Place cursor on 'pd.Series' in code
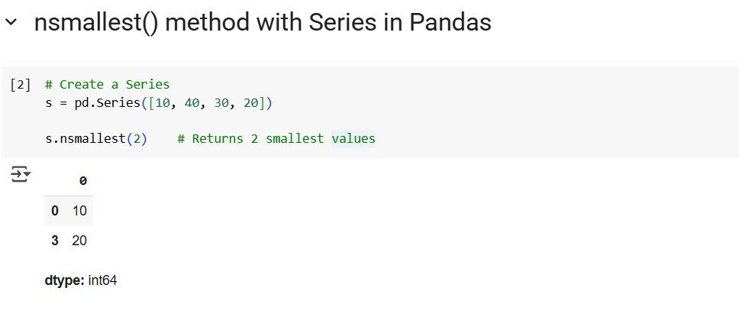739x330 pixels. [107, 103]
